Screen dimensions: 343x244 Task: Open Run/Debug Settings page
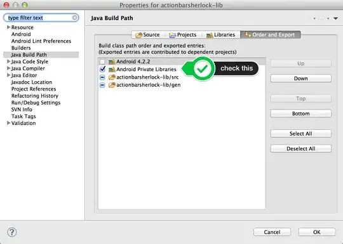pos(36,103)
